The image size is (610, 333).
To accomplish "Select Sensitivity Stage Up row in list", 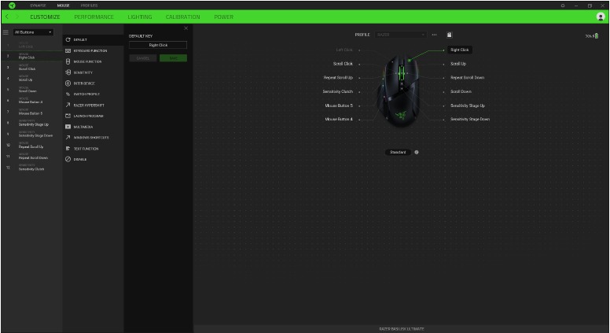I will tap(31, 123).
